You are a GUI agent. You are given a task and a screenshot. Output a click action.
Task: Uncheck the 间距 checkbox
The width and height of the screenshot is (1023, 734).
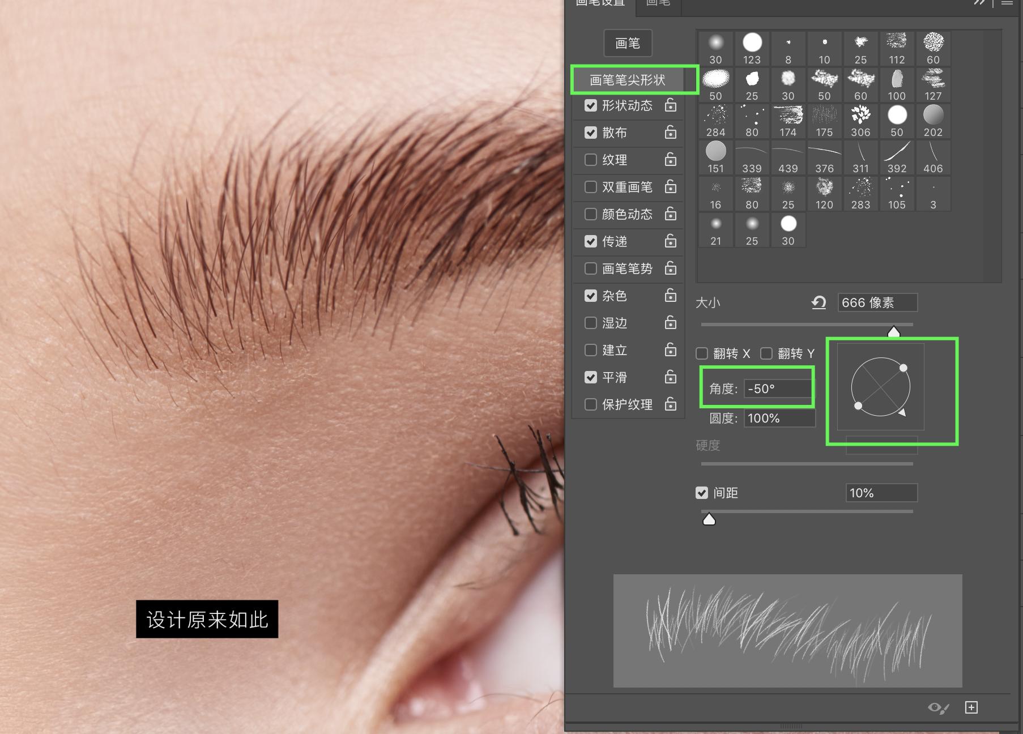[x=702, y=493]
